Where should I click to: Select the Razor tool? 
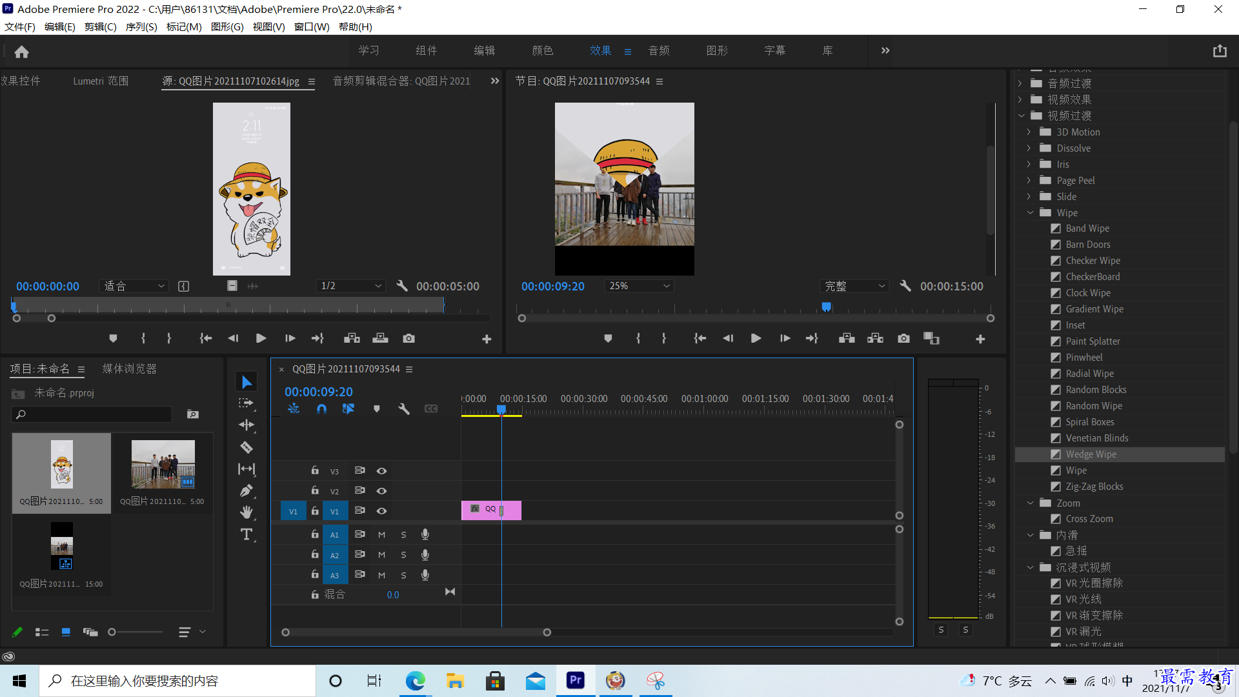click(x=247, y=447)
